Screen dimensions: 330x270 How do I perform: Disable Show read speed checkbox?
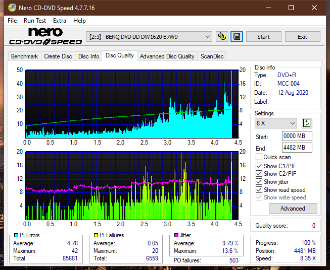tap(259, 189)
